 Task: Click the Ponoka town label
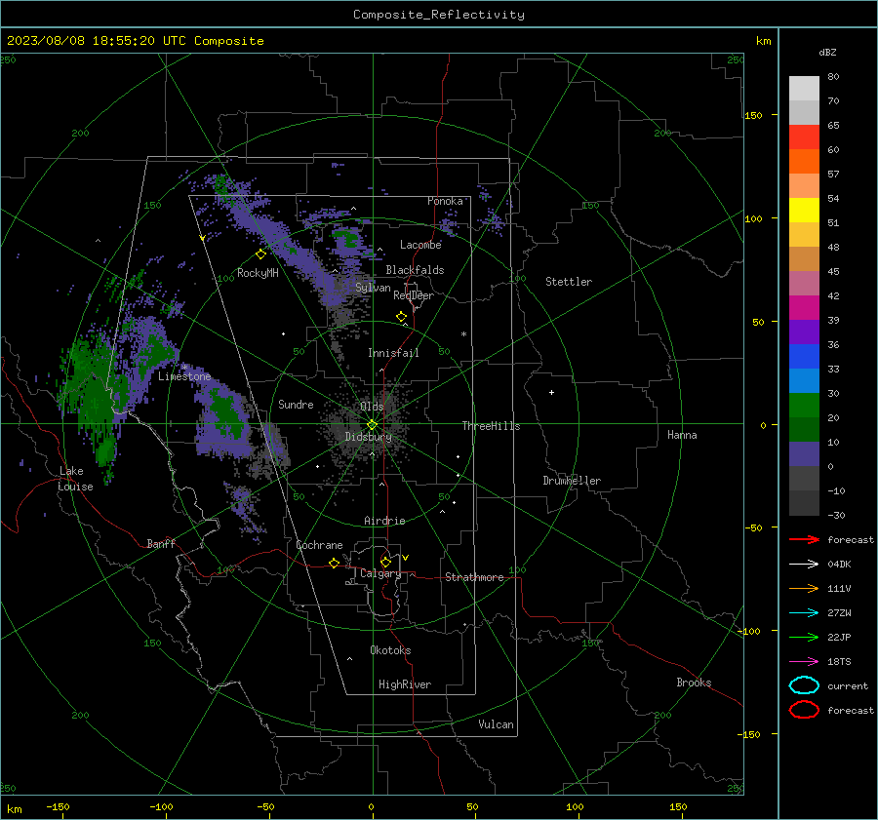coord(445,201)
